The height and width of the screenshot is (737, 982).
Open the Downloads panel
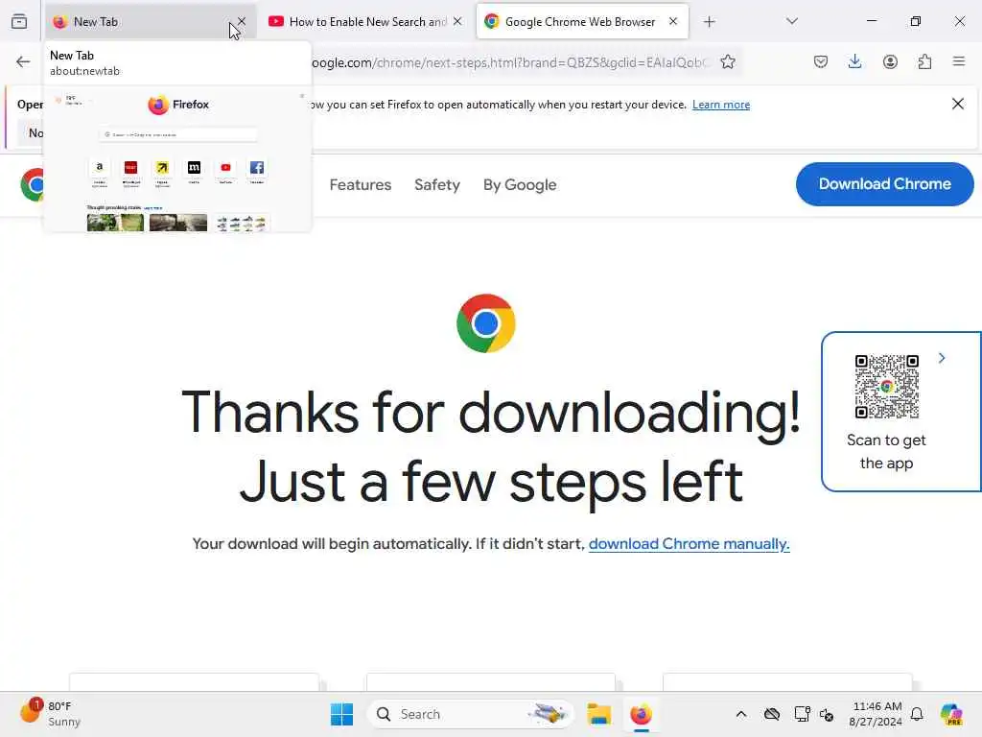[854, 61]
